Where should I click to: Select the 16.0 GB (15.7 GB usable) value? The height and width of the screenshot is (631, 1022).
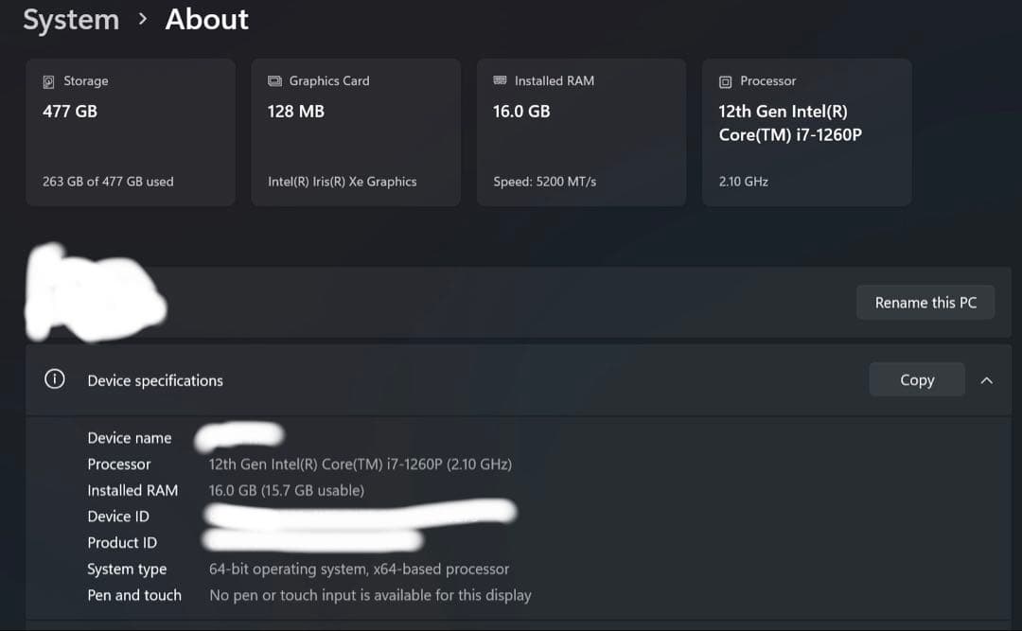click(x=286, y=490)
